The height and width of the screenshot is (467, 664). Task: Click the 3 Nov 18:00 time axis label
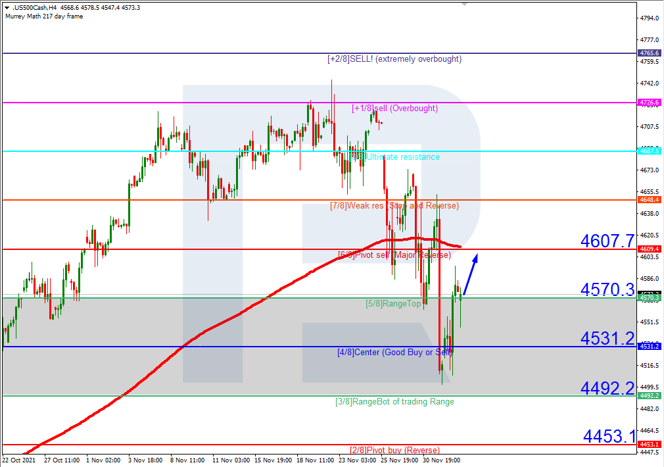(x=145, y=460)
